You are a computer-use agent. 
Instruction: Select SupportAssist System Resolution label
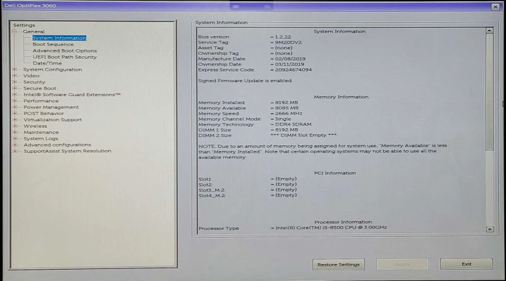[x=68, y=151]
